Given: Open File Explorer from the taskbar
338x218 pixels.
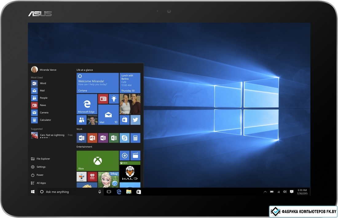Looking at the screenshot, I should click(x=129, y=192).
